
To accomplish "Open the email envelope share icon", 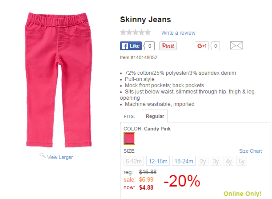I will pyautogui.click(x=236, y=45).
